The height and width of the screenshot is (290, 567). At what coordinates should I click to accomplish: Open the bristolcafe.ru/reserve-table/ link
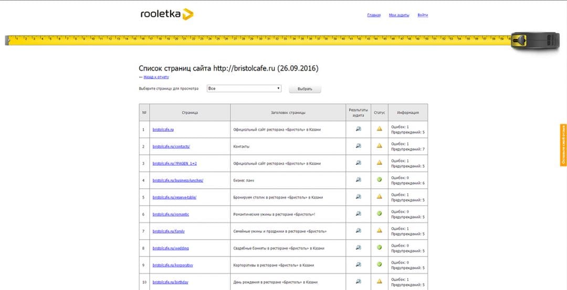(175, 197)
